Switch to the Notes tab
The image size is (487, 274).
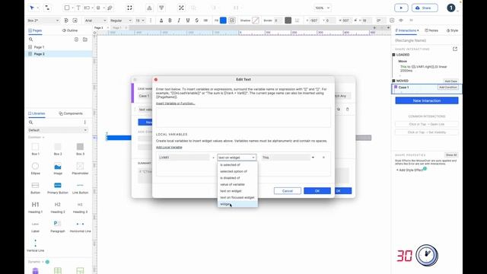pos(431,30)
